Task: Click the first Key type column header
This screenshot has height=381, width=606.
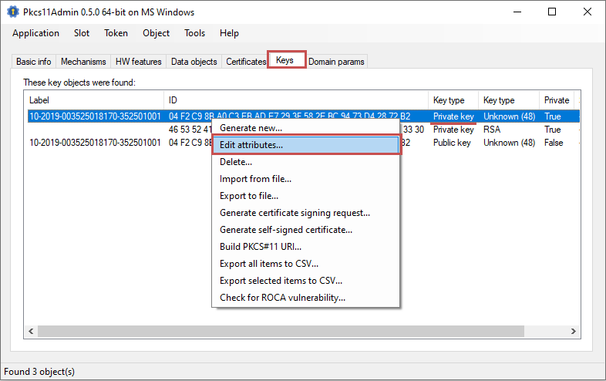Action: pyautogui.click(x=453, y=100)
